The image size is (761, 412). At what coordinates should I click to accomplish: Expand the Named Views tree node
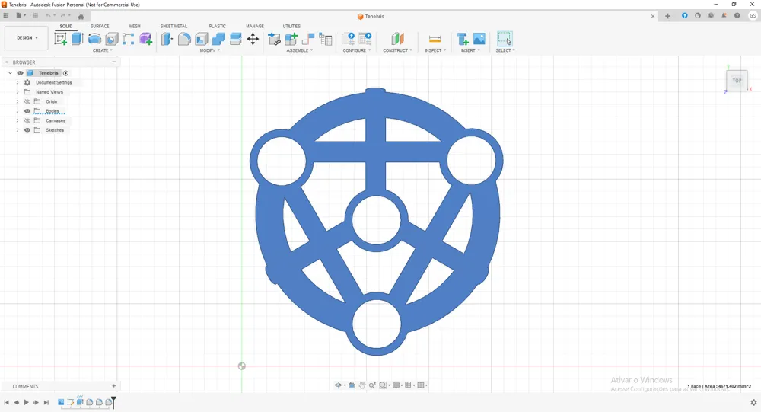[18, 92]
